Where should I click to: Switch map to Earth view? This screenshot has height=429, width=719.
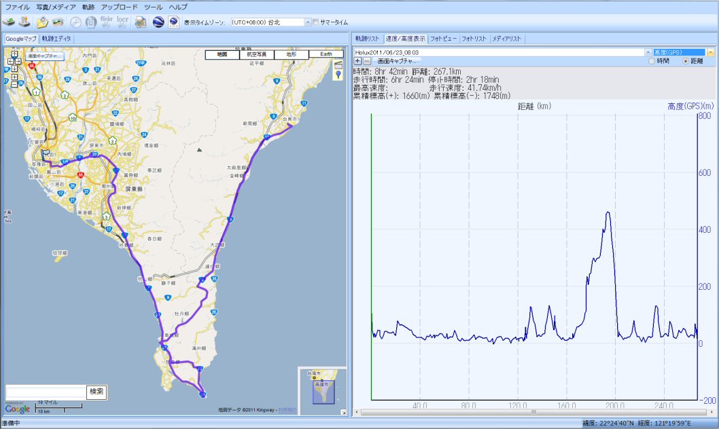(326, 54)
